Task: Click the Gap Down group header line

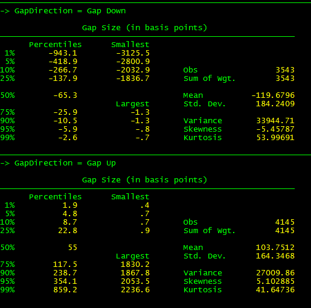Action: [63, 11]
